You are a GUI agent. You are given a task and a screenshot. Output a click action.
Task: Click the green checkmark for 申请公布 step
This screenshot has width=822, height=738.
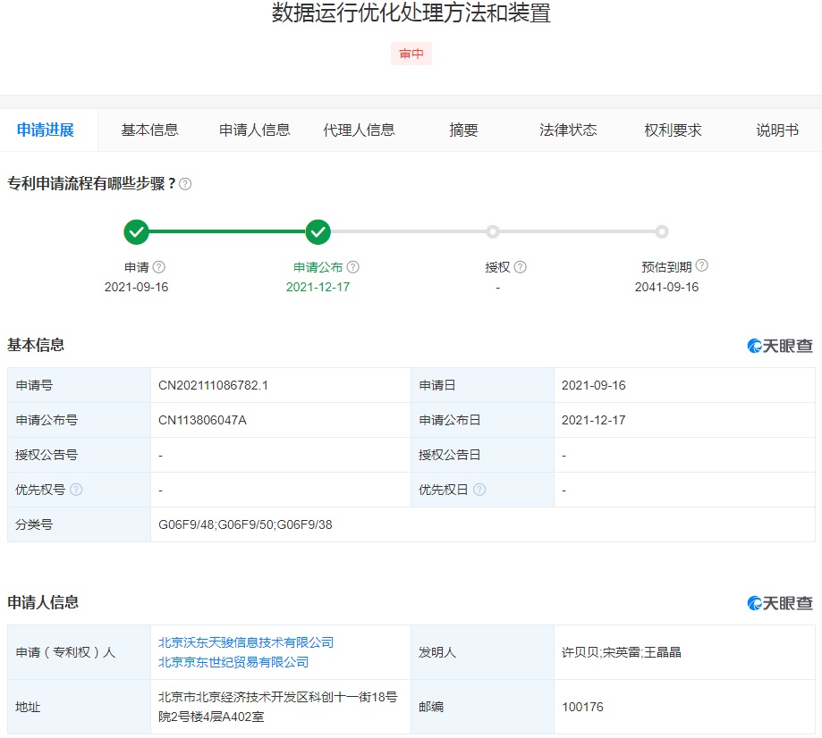coord(318,231)
